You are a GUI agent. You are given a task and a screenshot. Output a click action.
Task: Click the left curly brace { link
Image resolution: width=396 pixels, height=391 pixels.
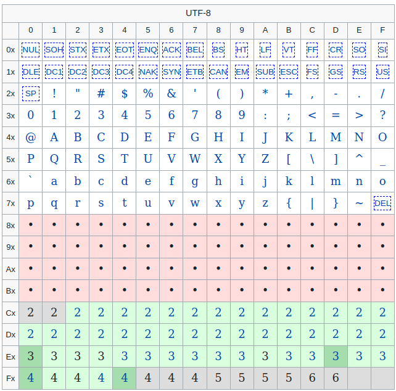[289, 203]
